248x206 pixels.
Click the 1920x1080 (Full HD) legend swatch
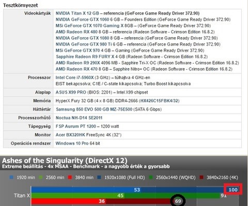coord(99,178)
